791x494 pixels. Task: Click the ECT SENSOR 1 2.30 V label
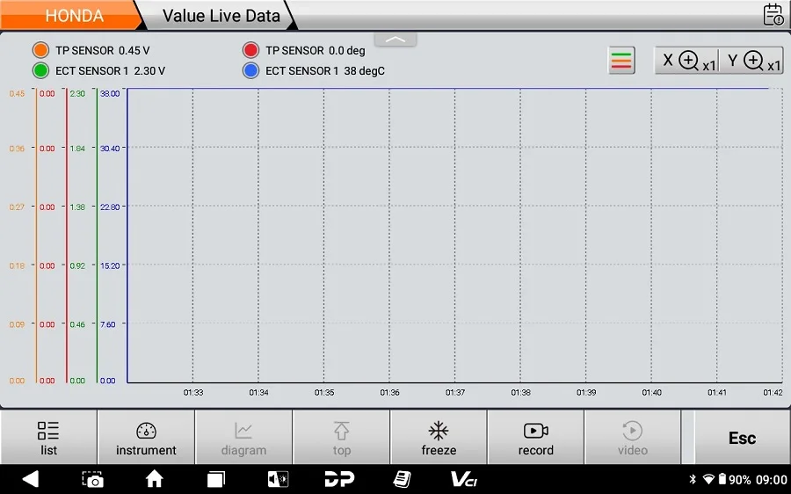click(x=110, y=71)
